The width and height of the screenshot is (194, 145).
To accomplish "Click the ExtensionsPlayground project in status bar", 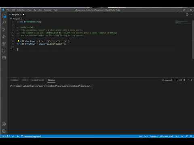I will [31, 136].
